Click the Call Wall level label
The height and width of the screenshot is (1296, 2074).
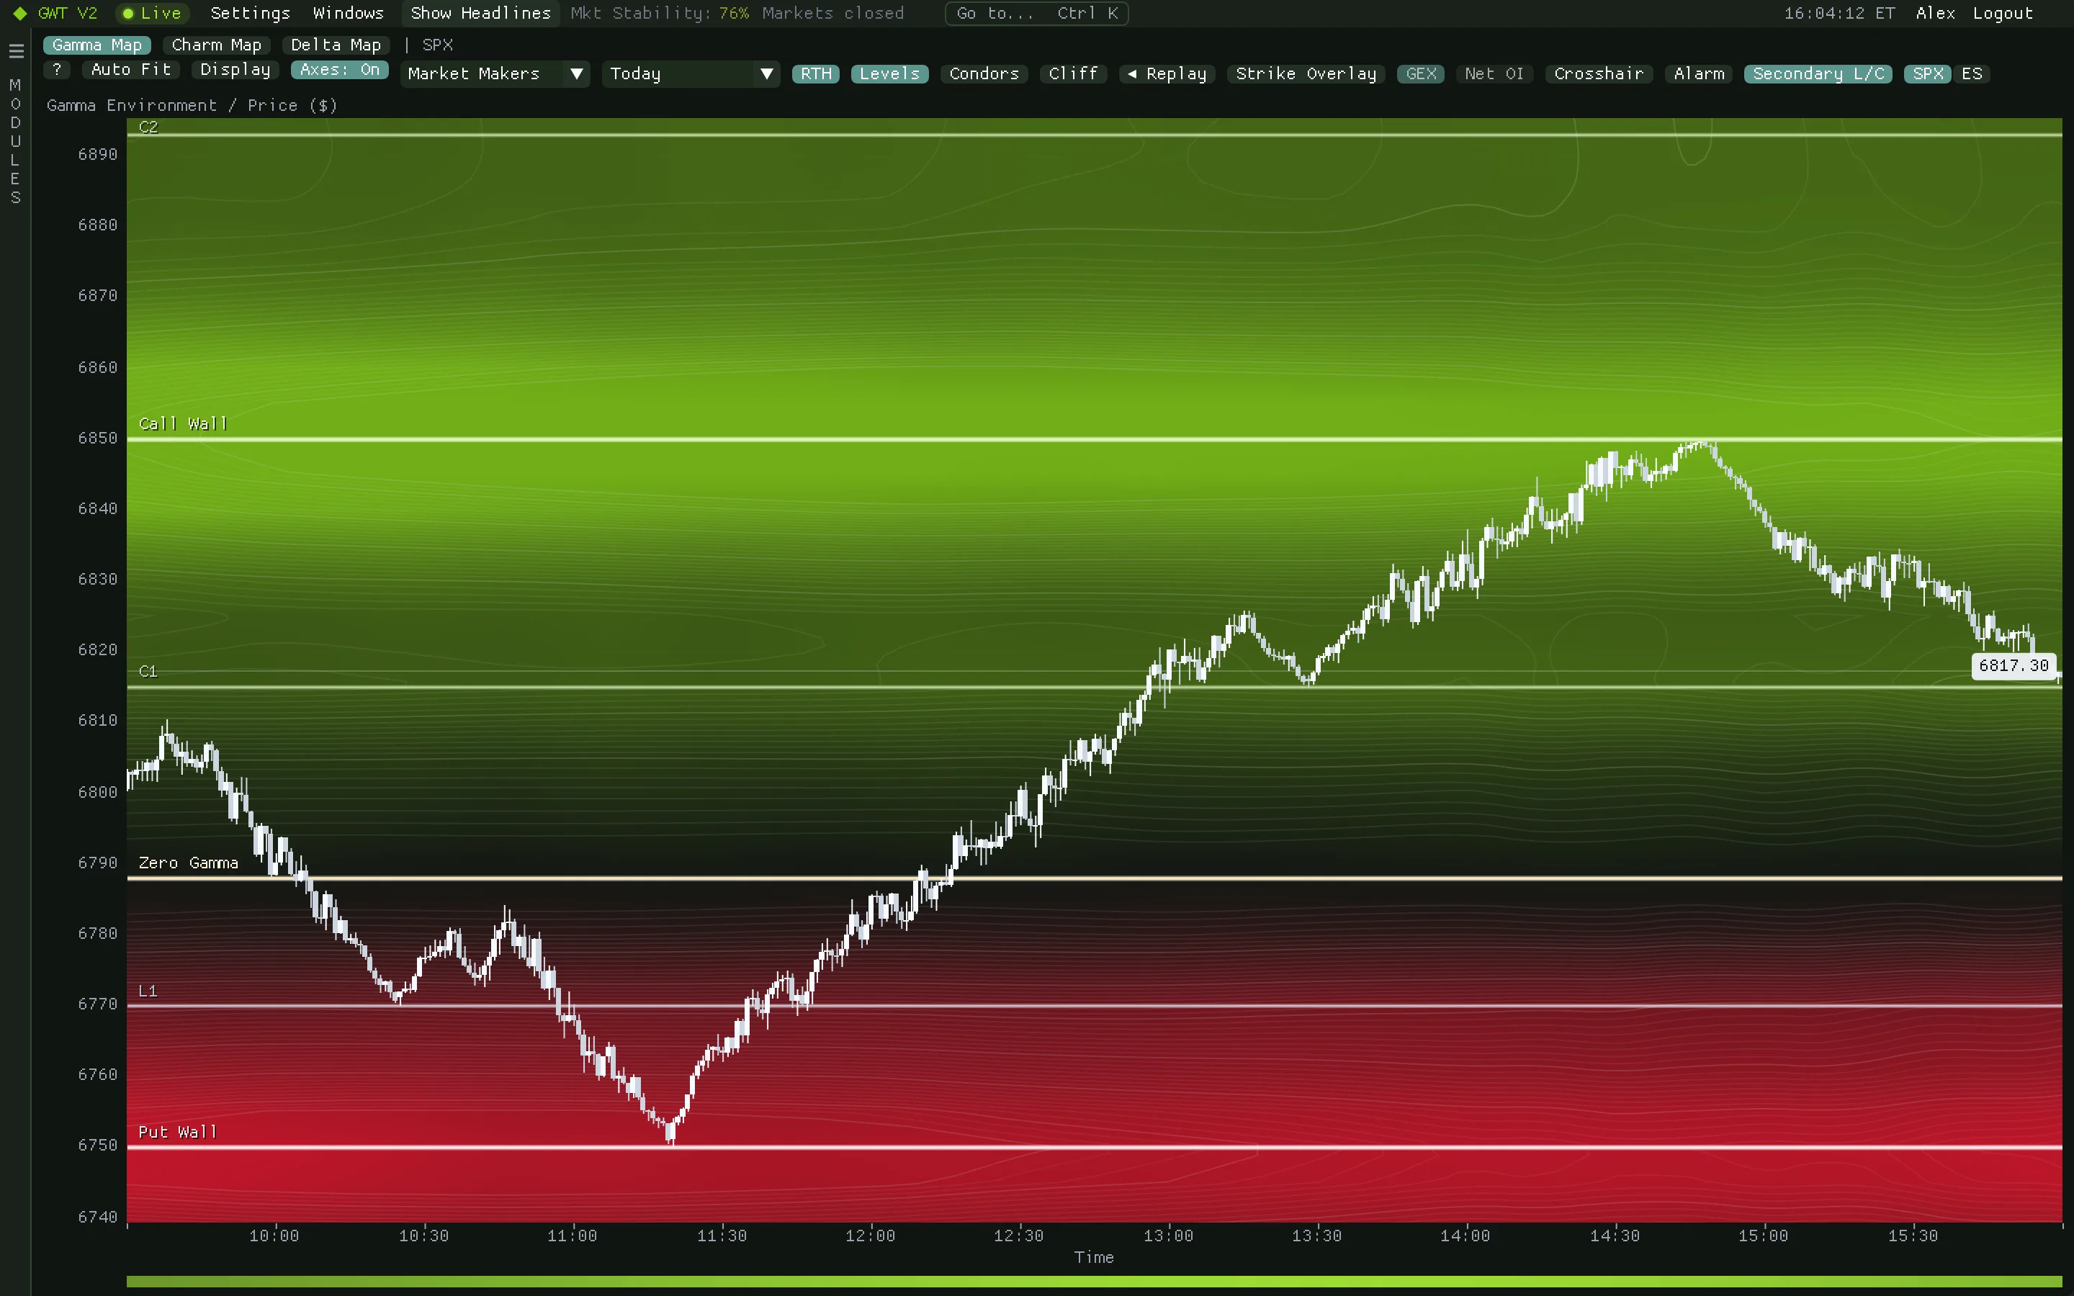pos(182,423)
